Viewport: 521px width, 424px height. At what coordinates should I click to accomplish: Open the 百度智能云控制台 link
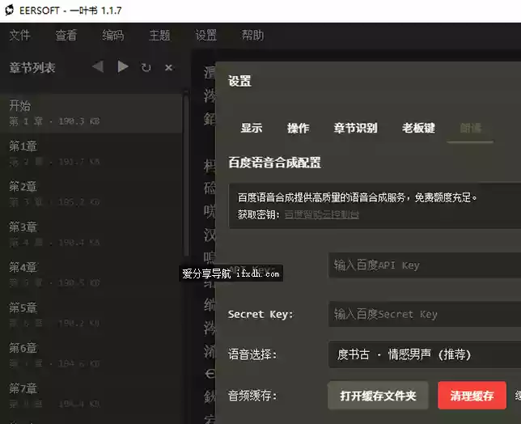coord(322,214)
